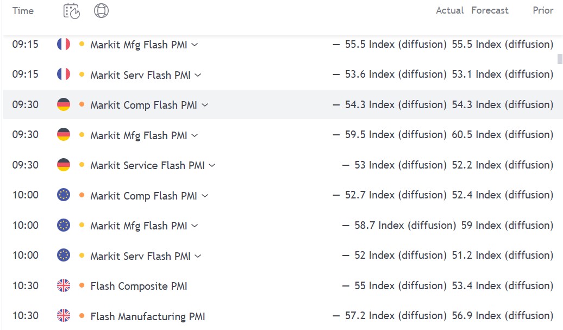
Task: Click the globe country filter icon
Action: (101, 10)
